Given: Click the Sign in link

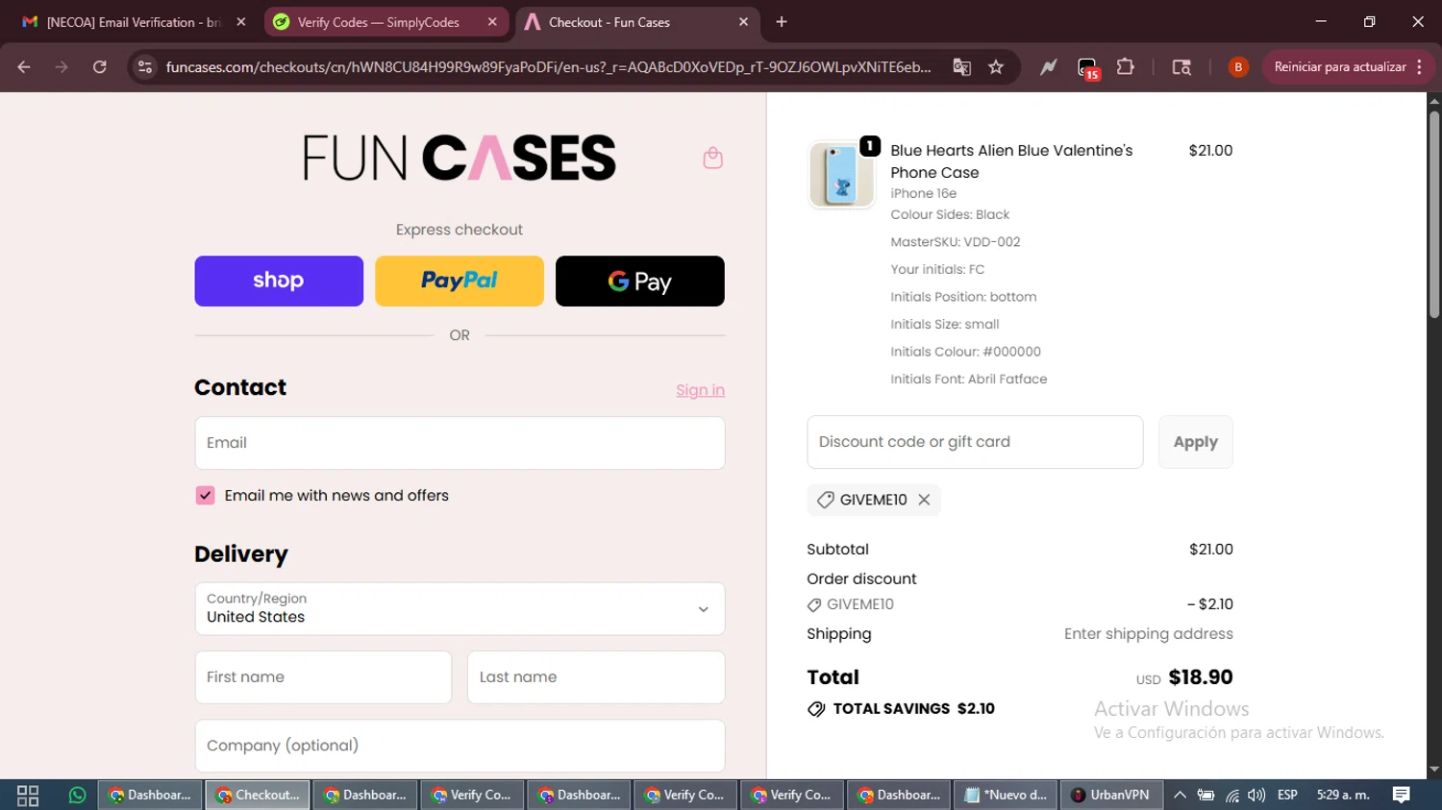Looking at the screenshot, I should click(700, 390).
